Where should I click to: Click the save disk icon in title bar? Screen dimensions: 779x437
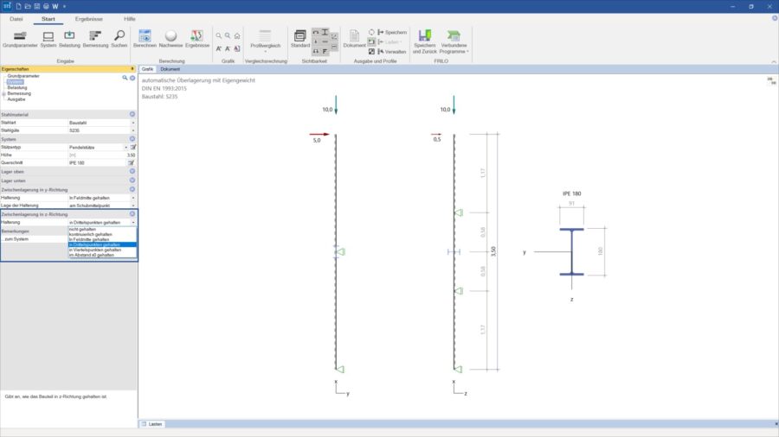(x=36, y=6)
